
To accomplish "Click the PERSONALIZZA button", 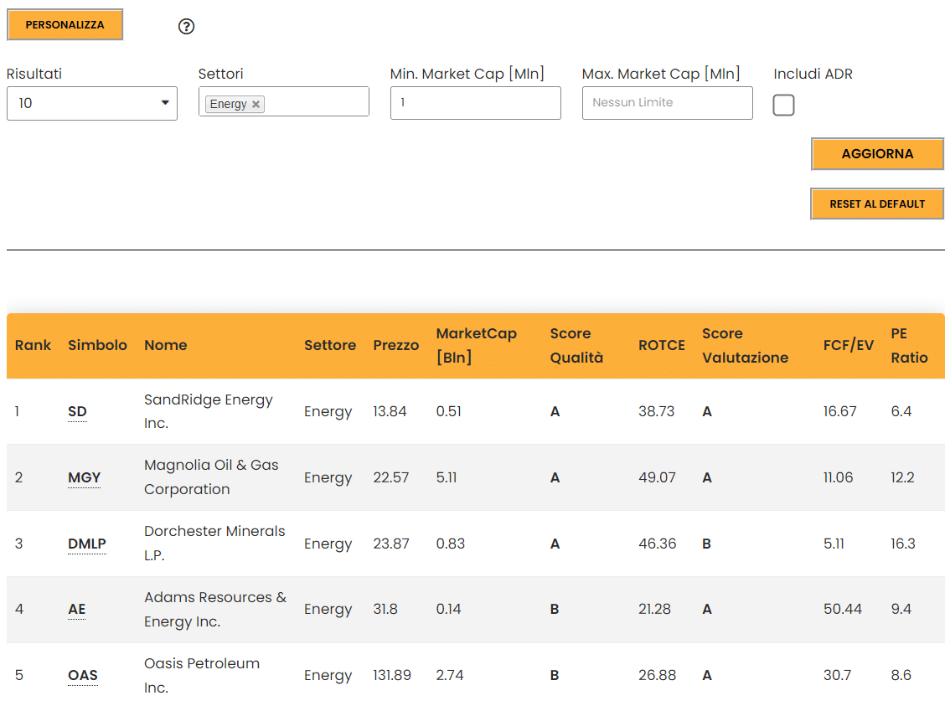I will pyautogui.click(x=65, y=25).
